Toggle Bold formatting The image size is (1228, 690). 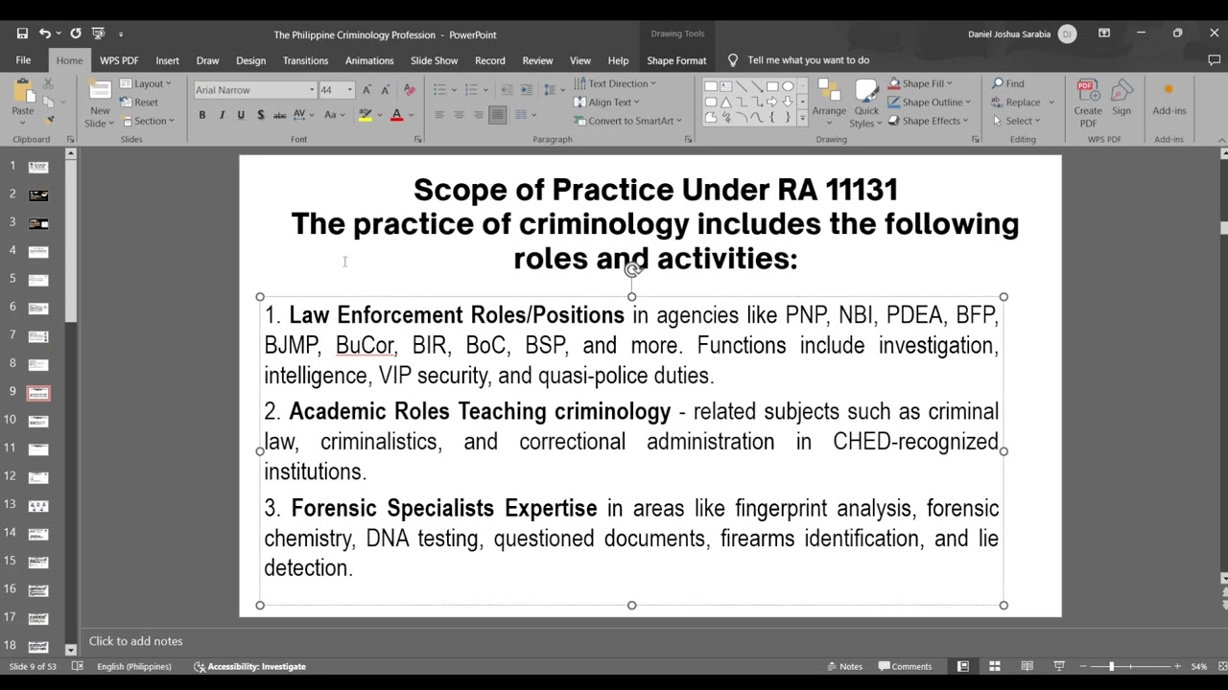pos(202,115)
